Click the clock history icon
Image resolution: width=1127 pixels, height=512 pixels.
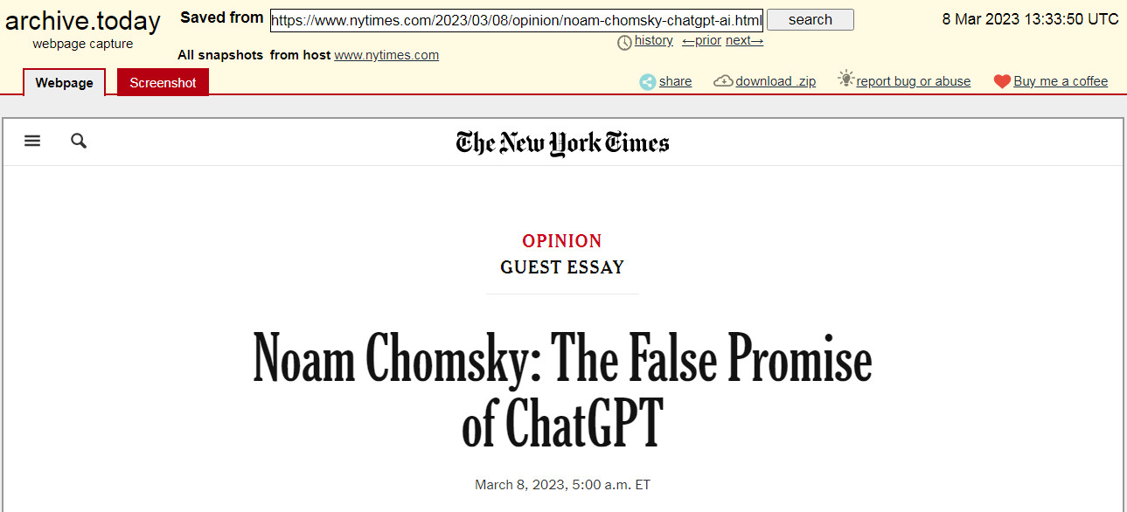(x=624, y=42)
